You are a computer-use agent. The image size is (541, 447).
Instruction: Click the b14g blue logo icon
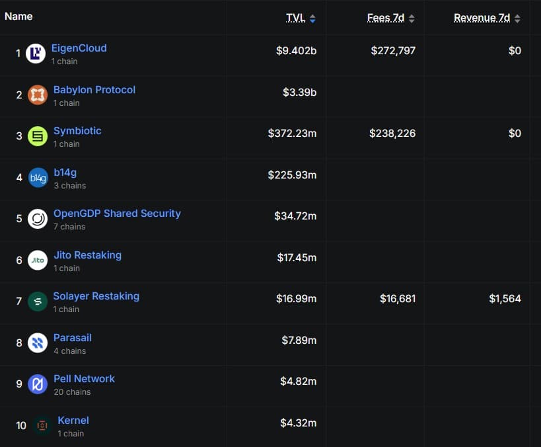pyautogui.click(x=38, y=178)
